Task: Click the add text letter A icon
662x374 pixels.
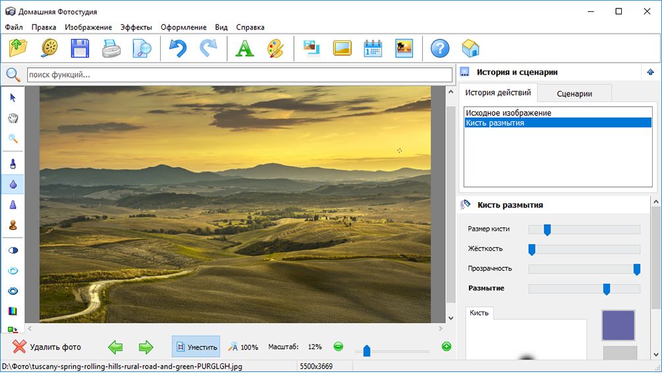Action: 244,48
